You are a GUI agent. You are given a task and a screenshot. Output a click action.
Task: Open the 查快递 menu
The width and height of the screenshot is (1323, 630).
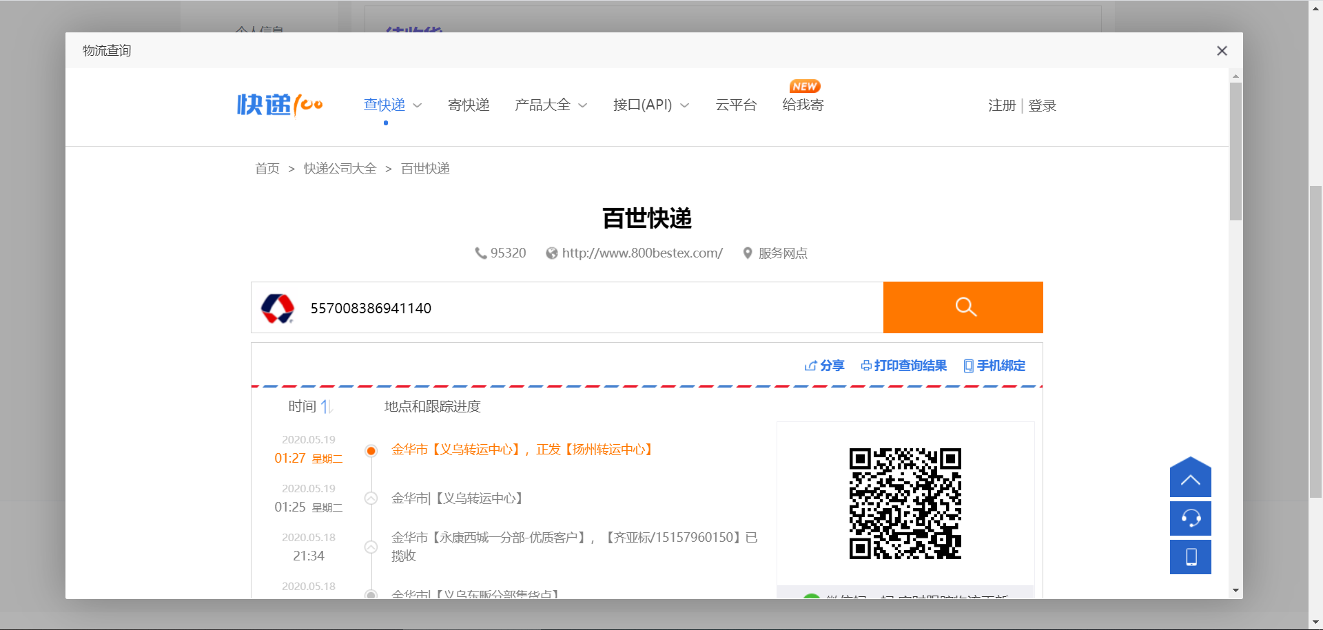(x=384, y=105)
